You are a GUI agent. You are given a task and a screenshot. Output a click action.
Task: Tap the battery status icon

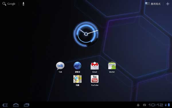tap(169, 105)
